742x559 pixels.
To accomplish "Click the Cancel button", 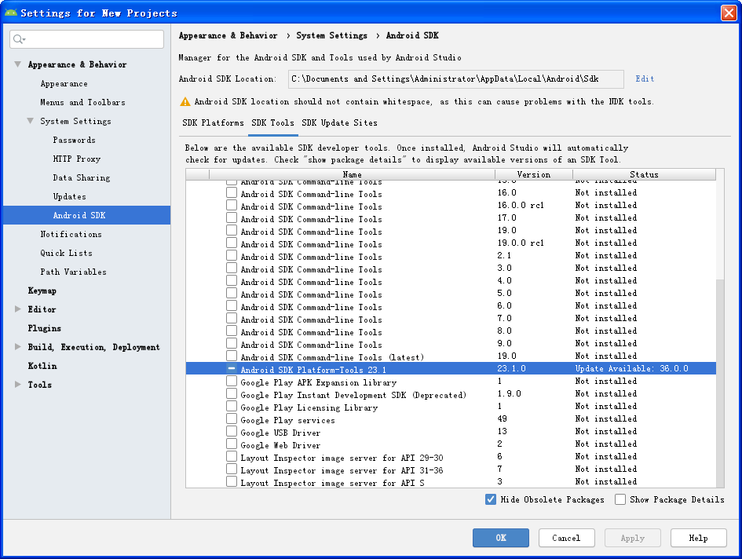I will point(566,538).
